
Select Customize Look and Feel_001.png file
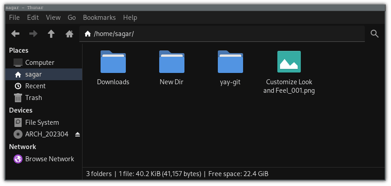click(x=289, y=62)
